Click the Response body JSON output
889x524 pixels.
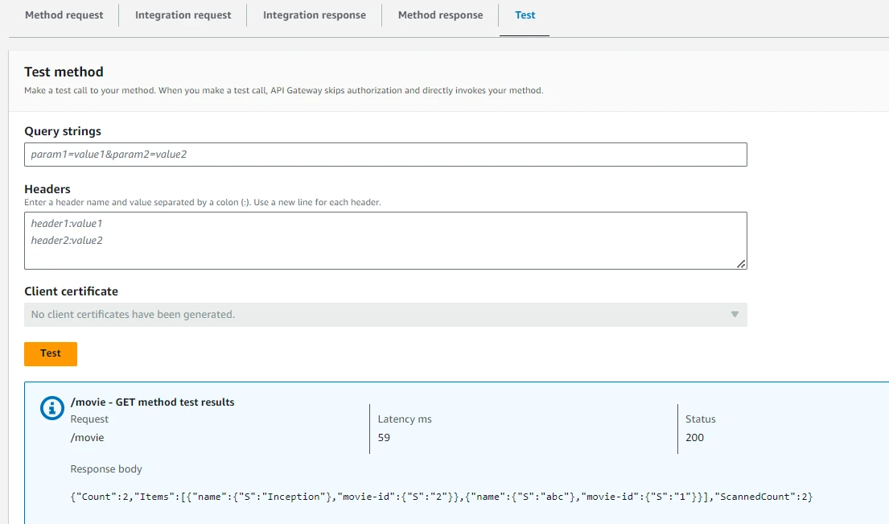pos(441,497)
